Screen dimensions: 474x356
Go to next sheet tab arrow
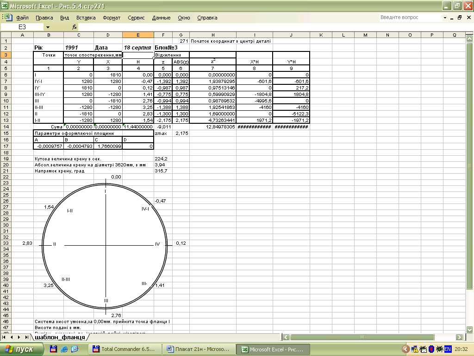coord(19,337)
